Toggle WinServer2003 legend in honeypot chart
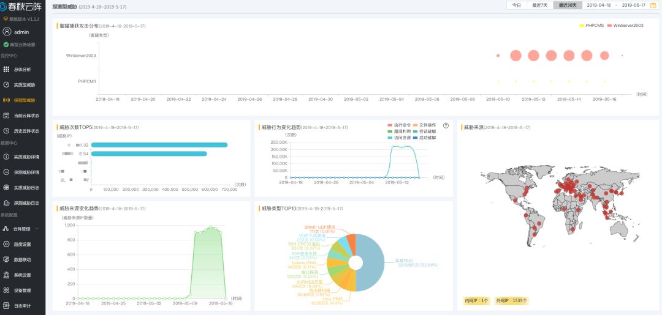Screen dimensions: 662x315 click(625, 26)
